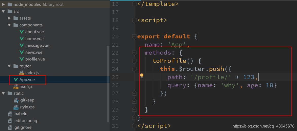Click the file icon beside .gitkeep
This screenshot has width=297, height=131.
click(x=16, y=100)
